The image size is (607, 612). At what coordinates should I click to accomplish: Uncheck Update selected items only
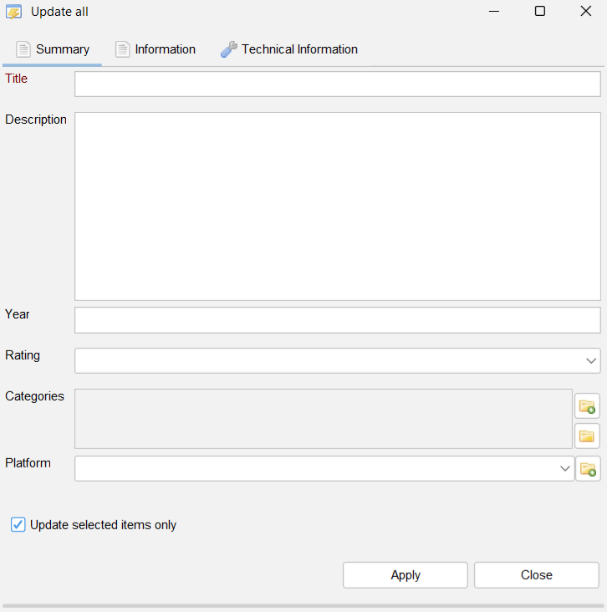[18, 524]
